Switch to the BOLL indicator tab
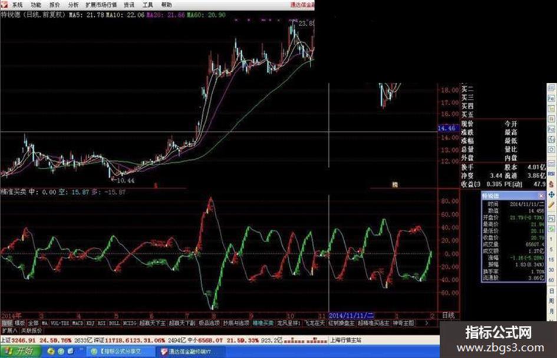 [x=114, y=323]
